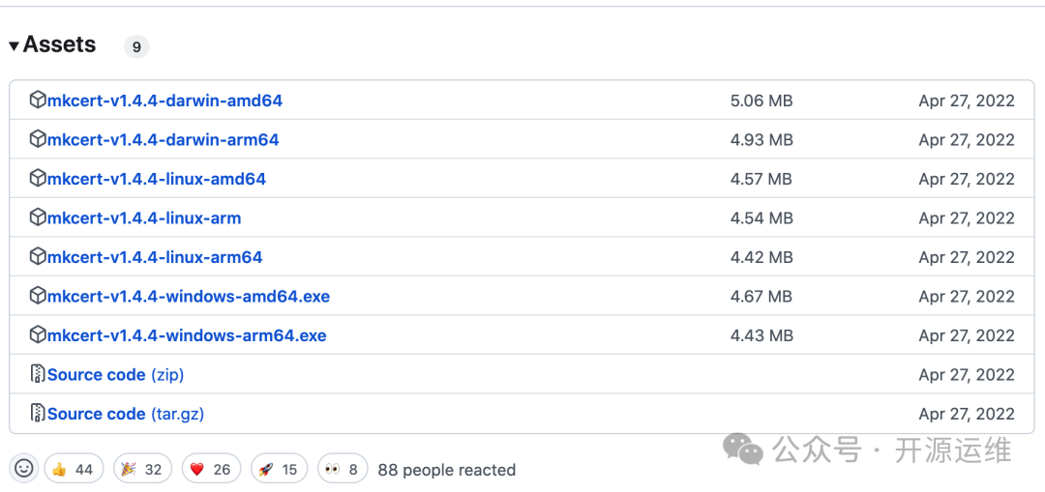Click the 88 people reacted text
The image size is (1045, 492).
446,470
